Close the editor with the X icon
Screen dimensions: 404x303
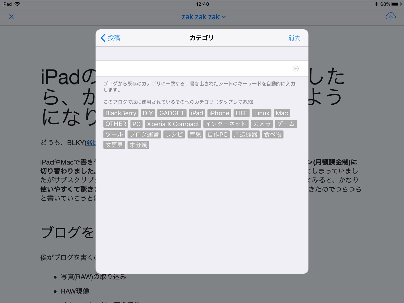point(11,16)
